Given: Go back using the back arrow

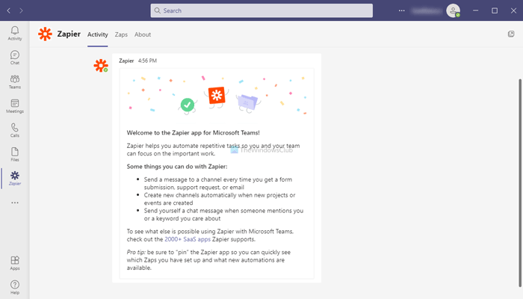Looking at the screenshot, I should (x=8, y=10).
